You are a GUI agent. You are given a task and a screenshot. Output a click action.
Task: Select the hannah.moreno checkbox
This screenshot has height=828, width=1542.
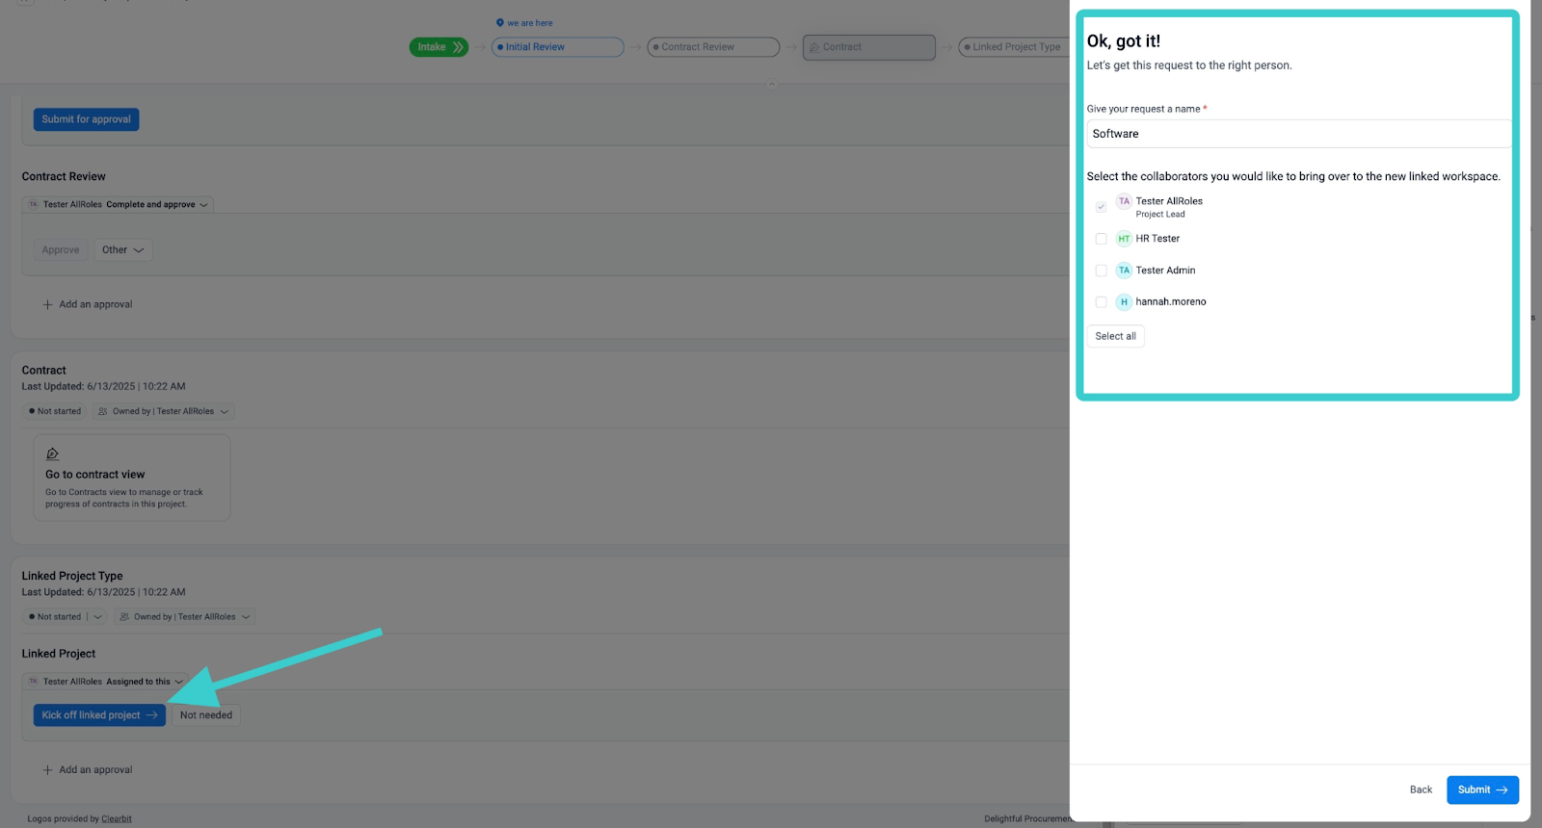[x=1101, y=302]
